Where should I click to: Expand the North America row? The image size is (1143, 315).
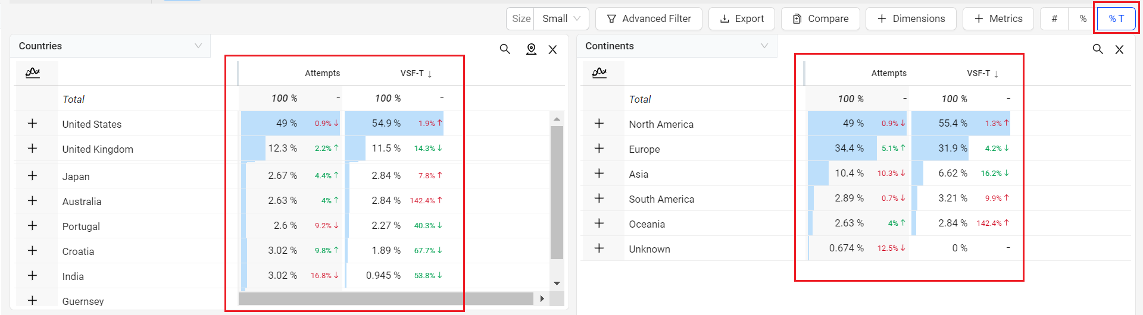point(599,124)
